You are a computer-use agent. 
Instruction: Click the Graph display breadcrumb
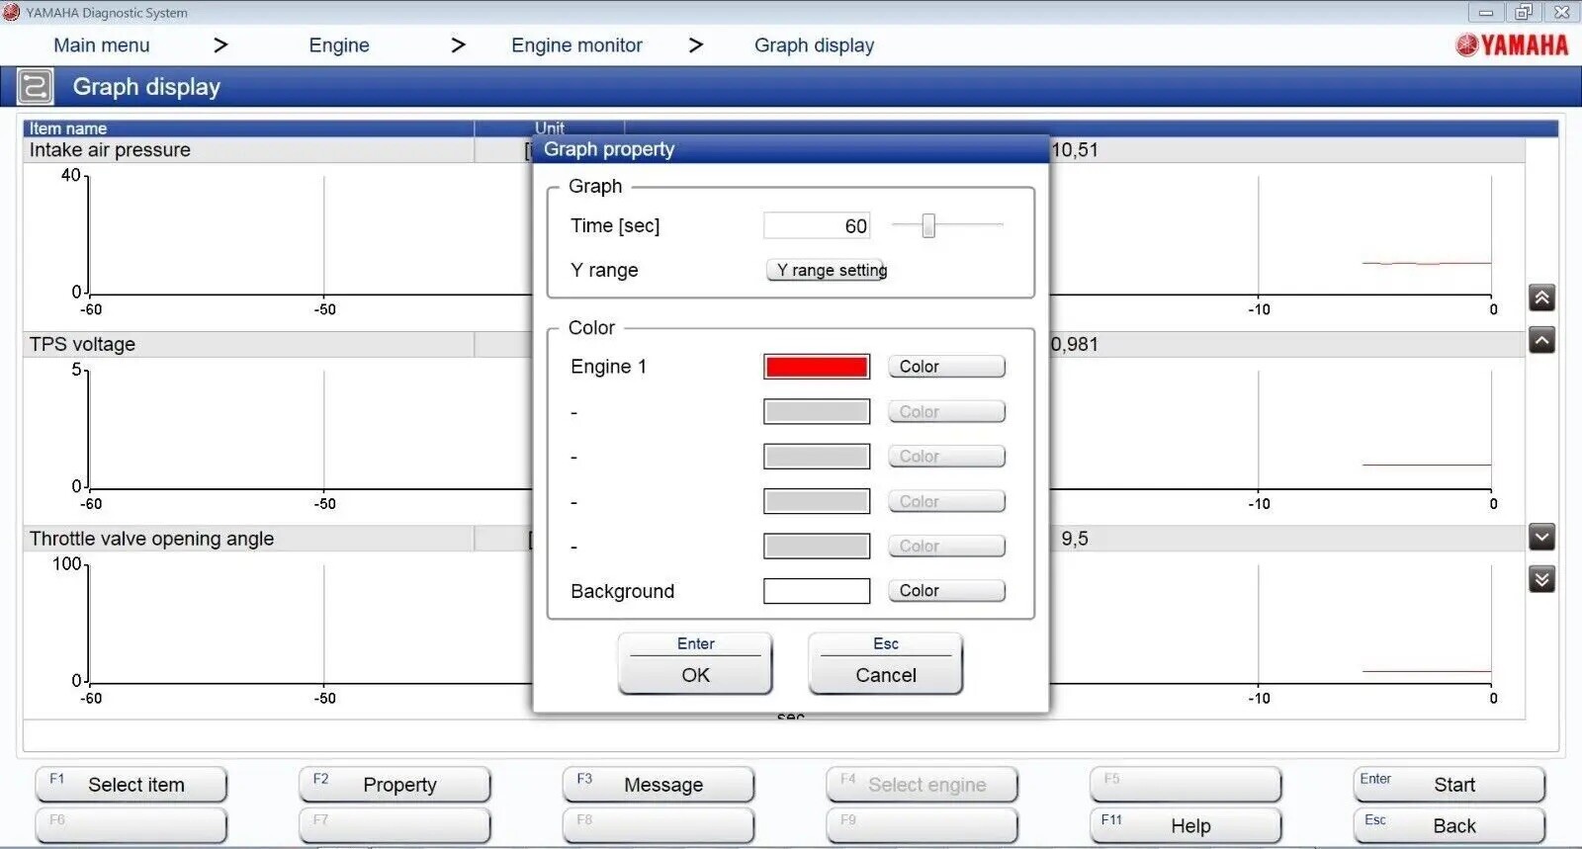pos(814,45)
